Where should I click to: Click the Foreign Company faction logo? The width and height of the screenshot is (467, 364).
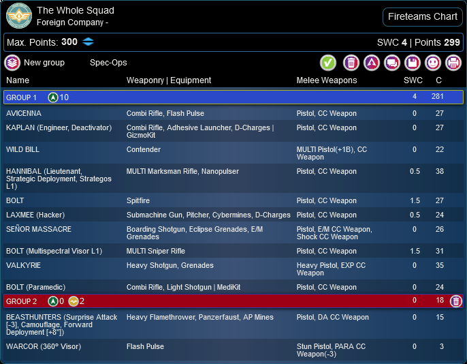coord(19,16)
